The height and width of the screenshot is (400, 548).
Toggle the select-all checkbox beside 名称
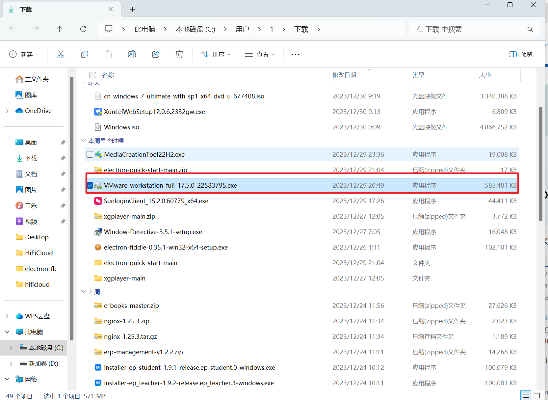coord(93,75)
